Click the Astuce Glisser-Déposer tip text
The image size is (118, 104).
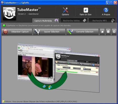(41, 101)
